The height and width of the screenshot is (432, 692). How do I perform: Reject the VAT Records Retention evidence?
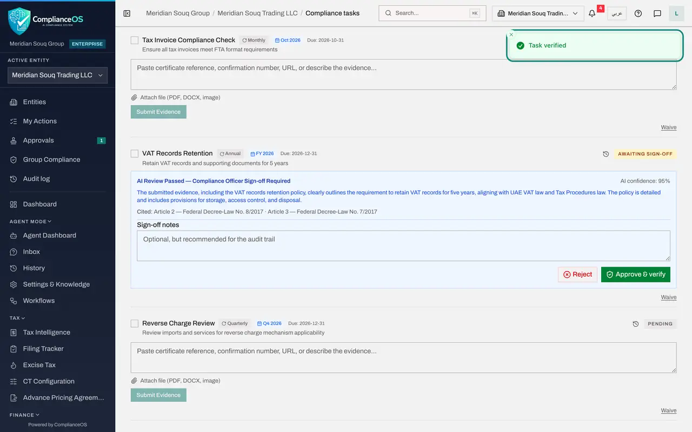pos(578,274)
